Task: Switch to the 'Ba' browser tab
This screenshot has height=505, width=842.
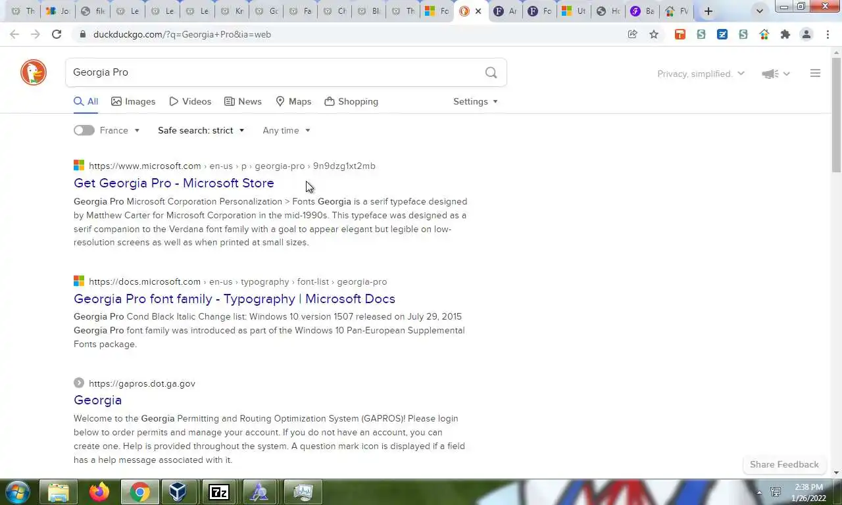Action: pyautogui.click(x=641, y=11)
